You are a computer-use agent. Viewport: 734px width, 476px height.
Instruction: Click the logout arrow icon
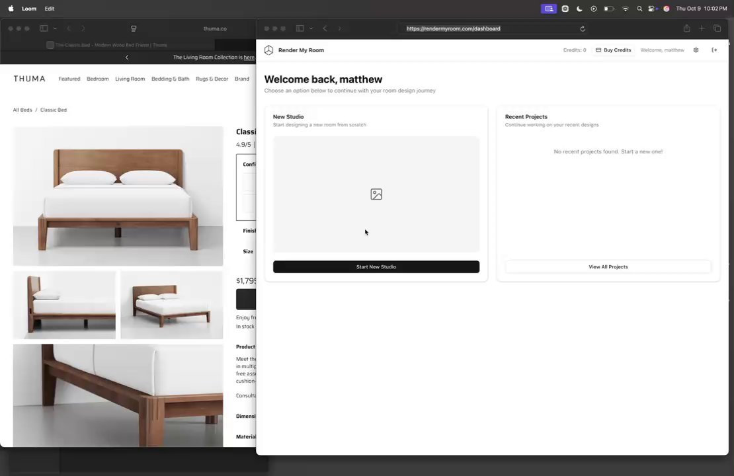714,50
